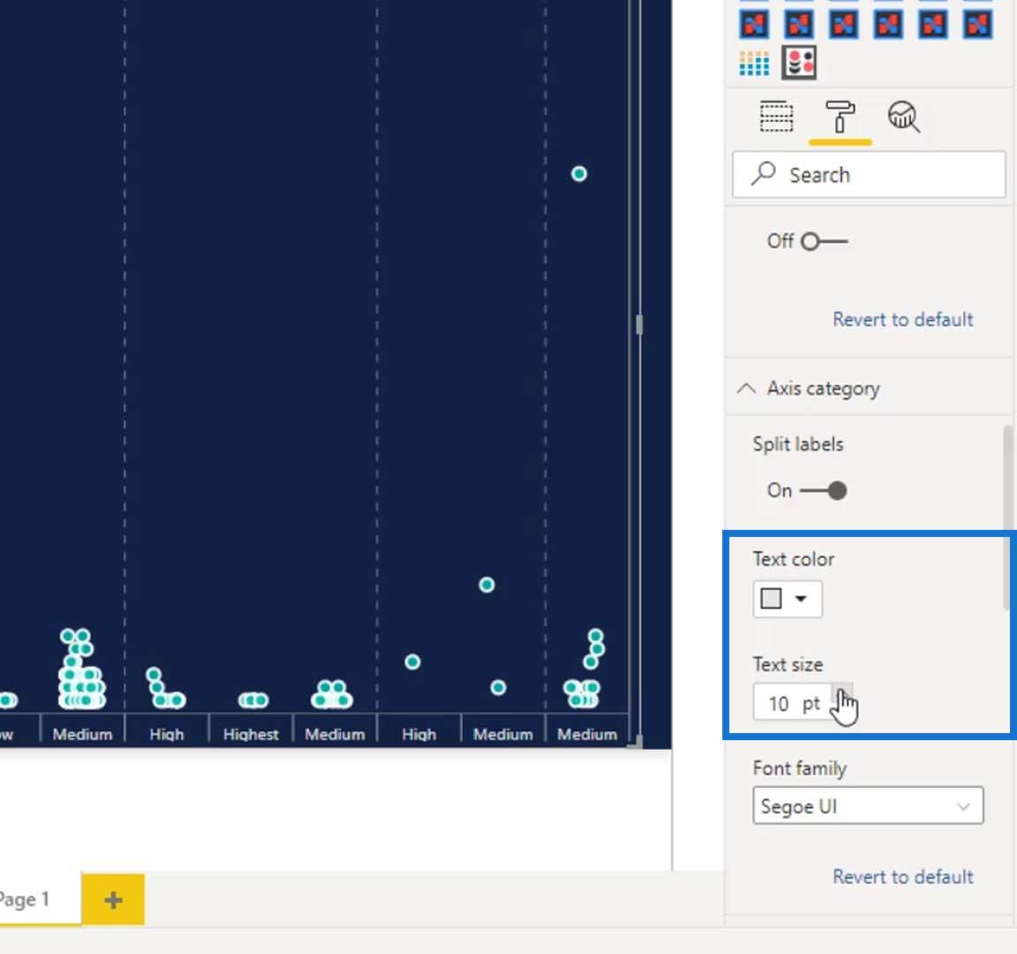This screenshot has width=1017, height=954.
Task: Click the magnifier icon in Search box
Action: 764,174
